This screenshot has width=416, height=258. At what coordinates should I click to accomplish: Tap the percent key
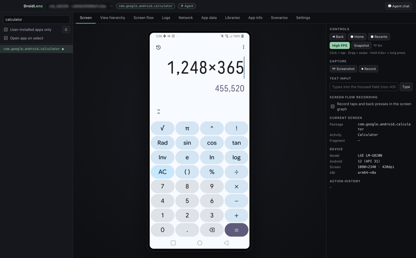pyautogui.click(x=212, y=172)
